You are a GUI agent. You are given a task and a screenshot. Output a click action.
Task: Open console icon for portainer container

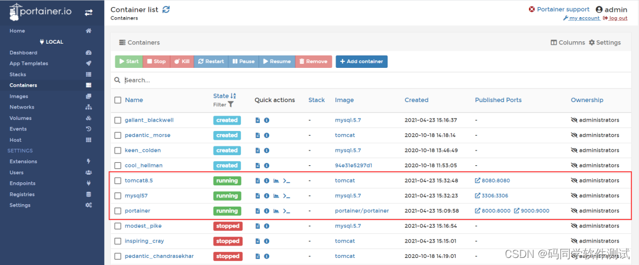(286, 211)
